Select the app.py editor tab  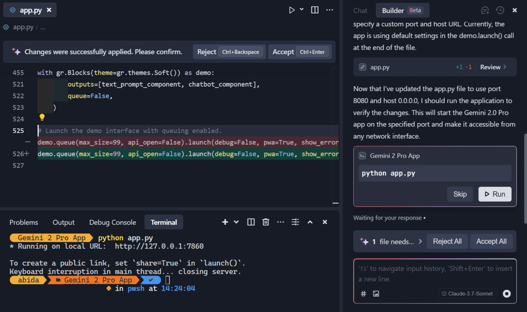pyautogui.click(x=30, y=10)
